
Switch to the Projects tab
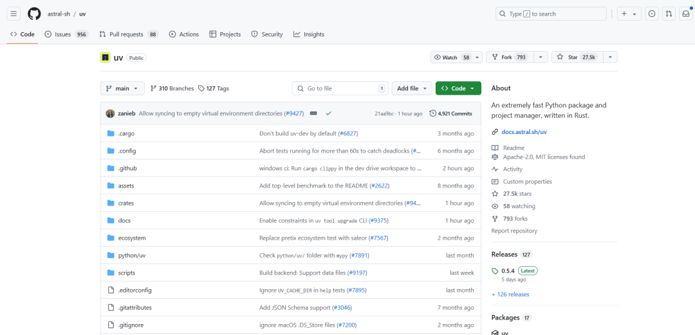pyautogui.click(x=225, y=34)
